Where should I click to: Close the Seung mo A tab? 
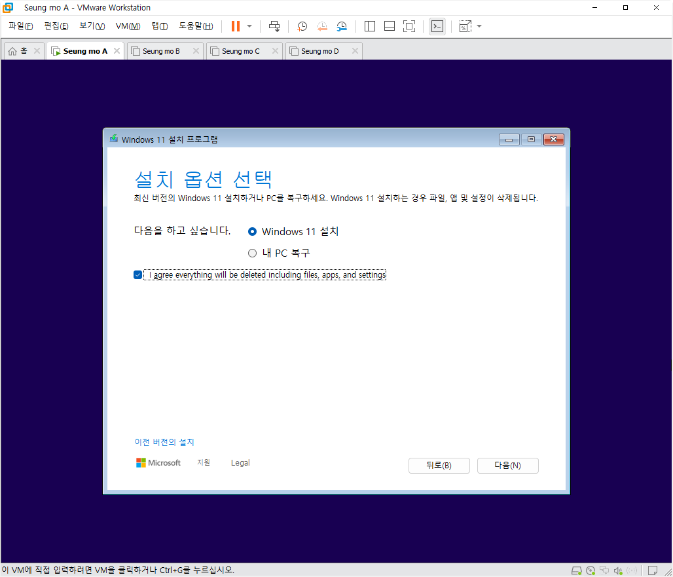[117, 50]
